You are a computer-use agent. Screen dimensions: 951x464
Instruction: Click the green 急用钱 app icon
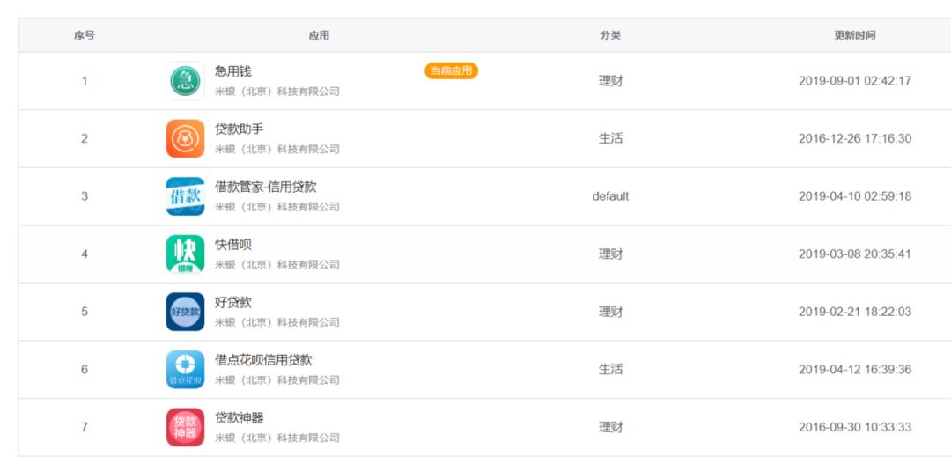185,81
